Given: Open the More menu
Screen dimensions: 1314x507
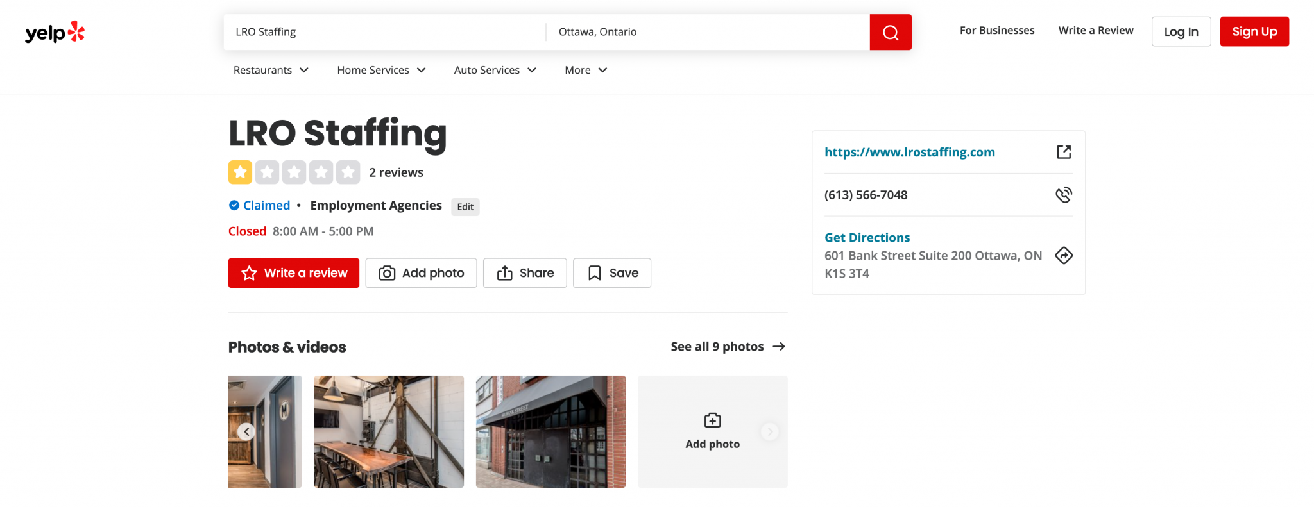Looking at the screenshot, I should pyautogui.click(x=585, y=70).
